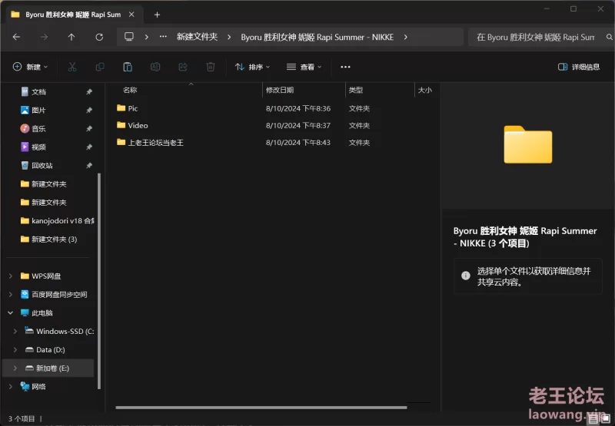Switch to large thumbnails view in status bar
Screen dimensions: 615x426
pyautogui.click(x=605, y=419)
